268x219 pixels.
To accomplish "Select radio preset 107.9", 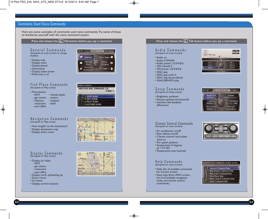I will pyautogui.click(x=232, y=68).
